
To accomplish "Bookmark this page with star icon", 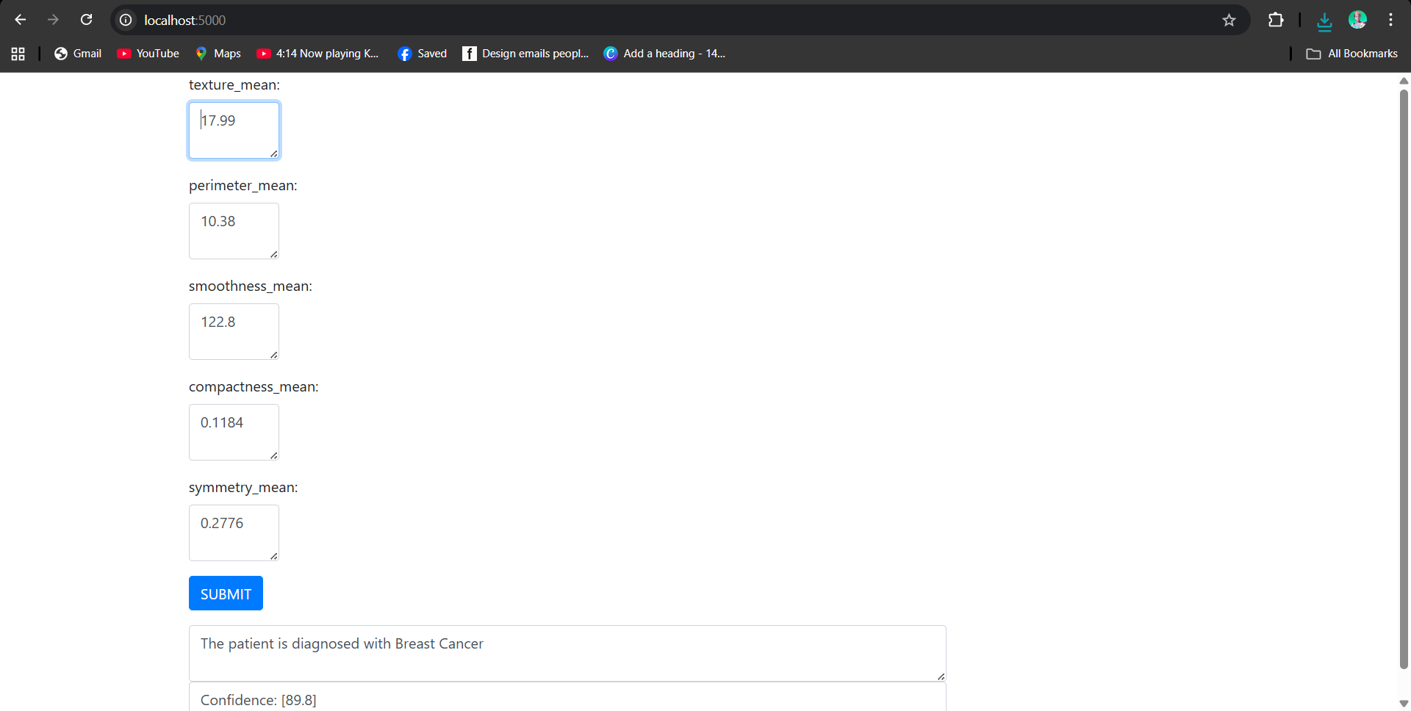I will click(1229, 20).
